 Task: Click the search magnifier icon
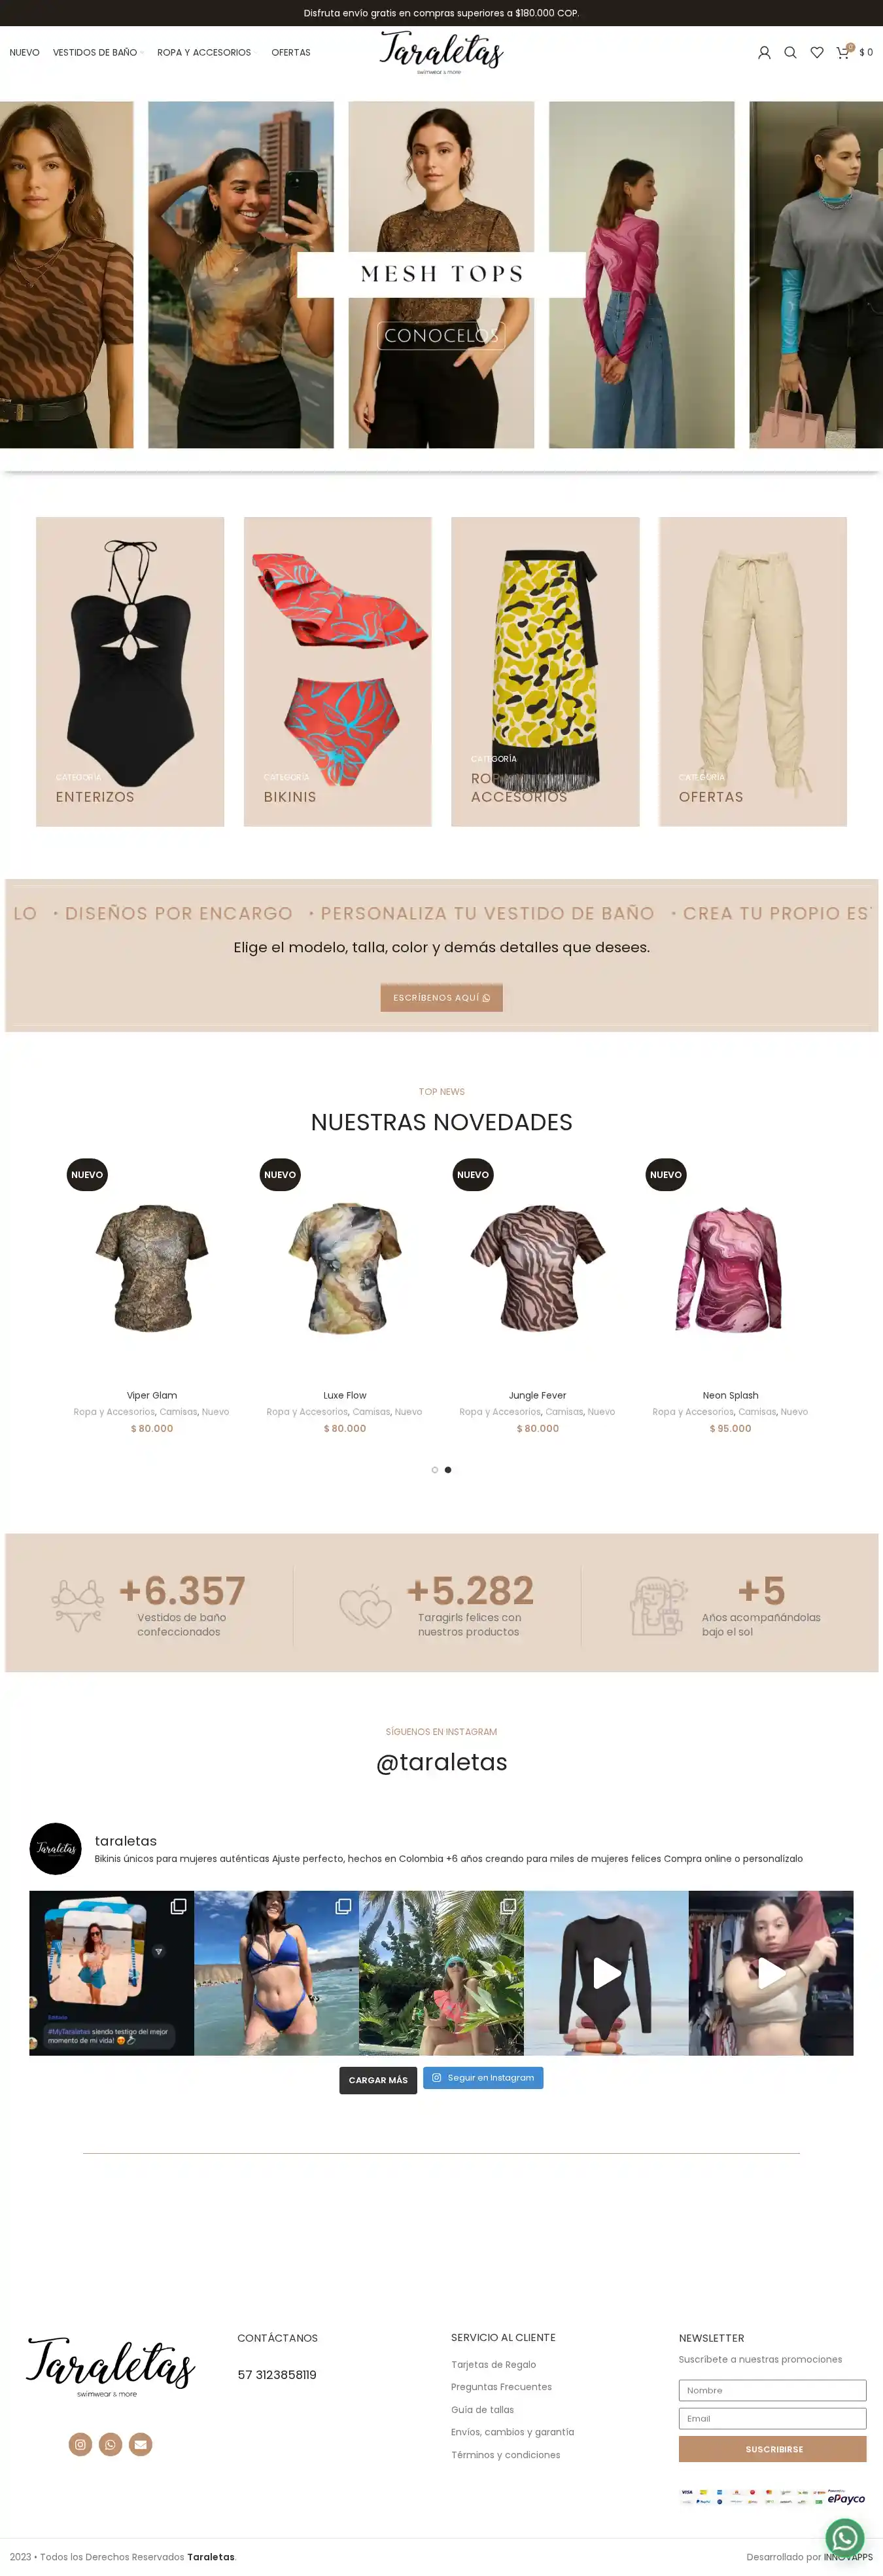pyautogui.click(x=790, y=53)
